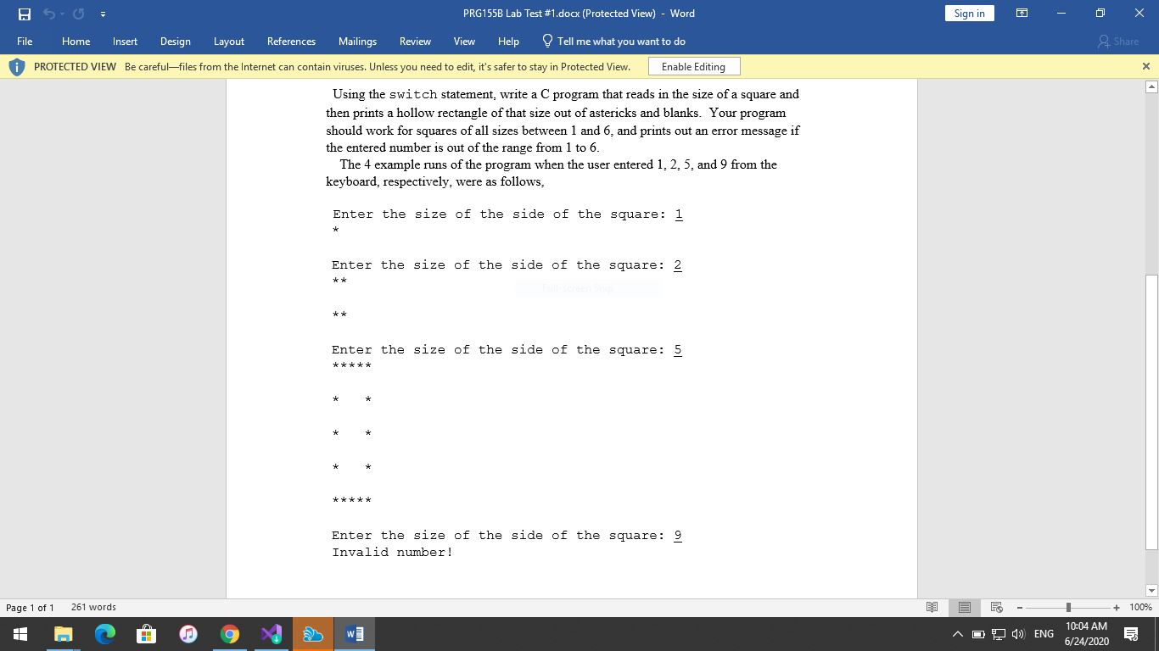Click the Sign in button
The image size is (1159, 651).
point(969,14)
